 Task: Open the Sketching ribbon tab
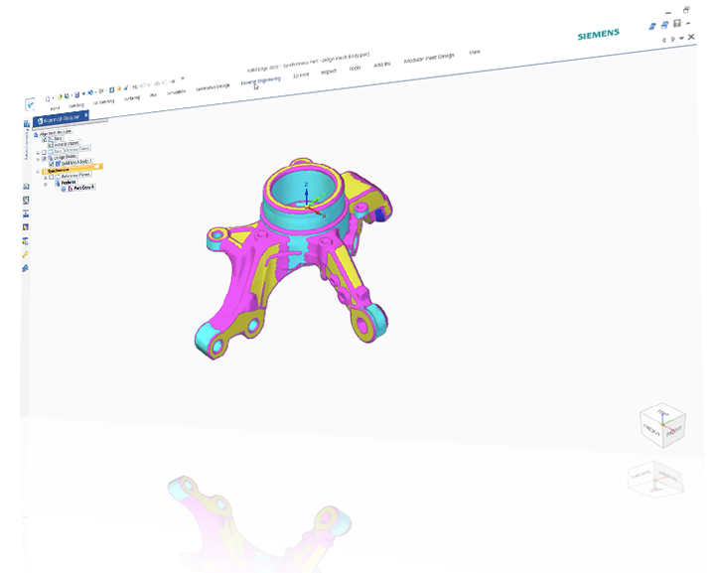[76, 105]
